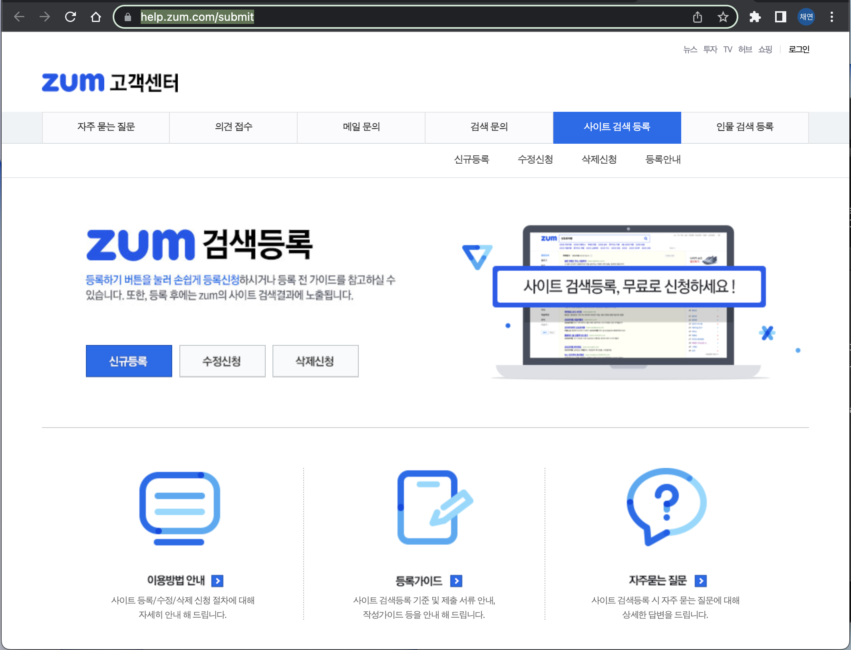
Task: Click the blue arrow beside 자주묻는 질문
Action: pos(700,581)
